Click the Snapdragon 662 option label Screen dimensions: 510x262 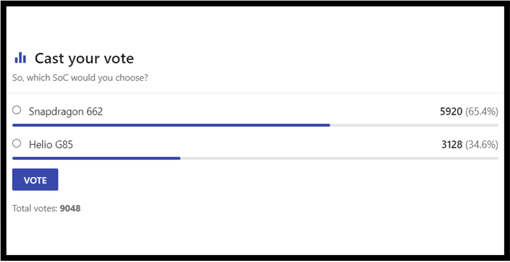(x=66, y=111)
